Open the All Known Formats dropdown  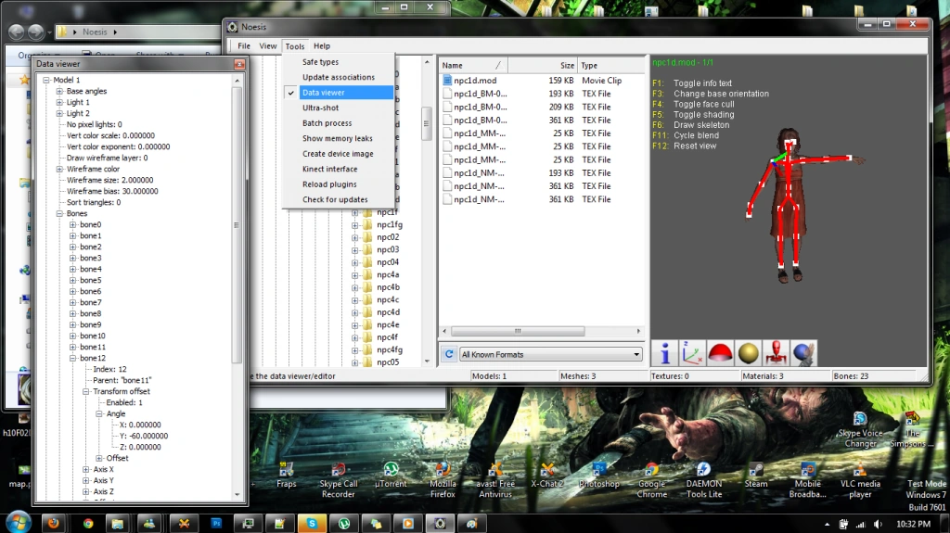point(550,354)
